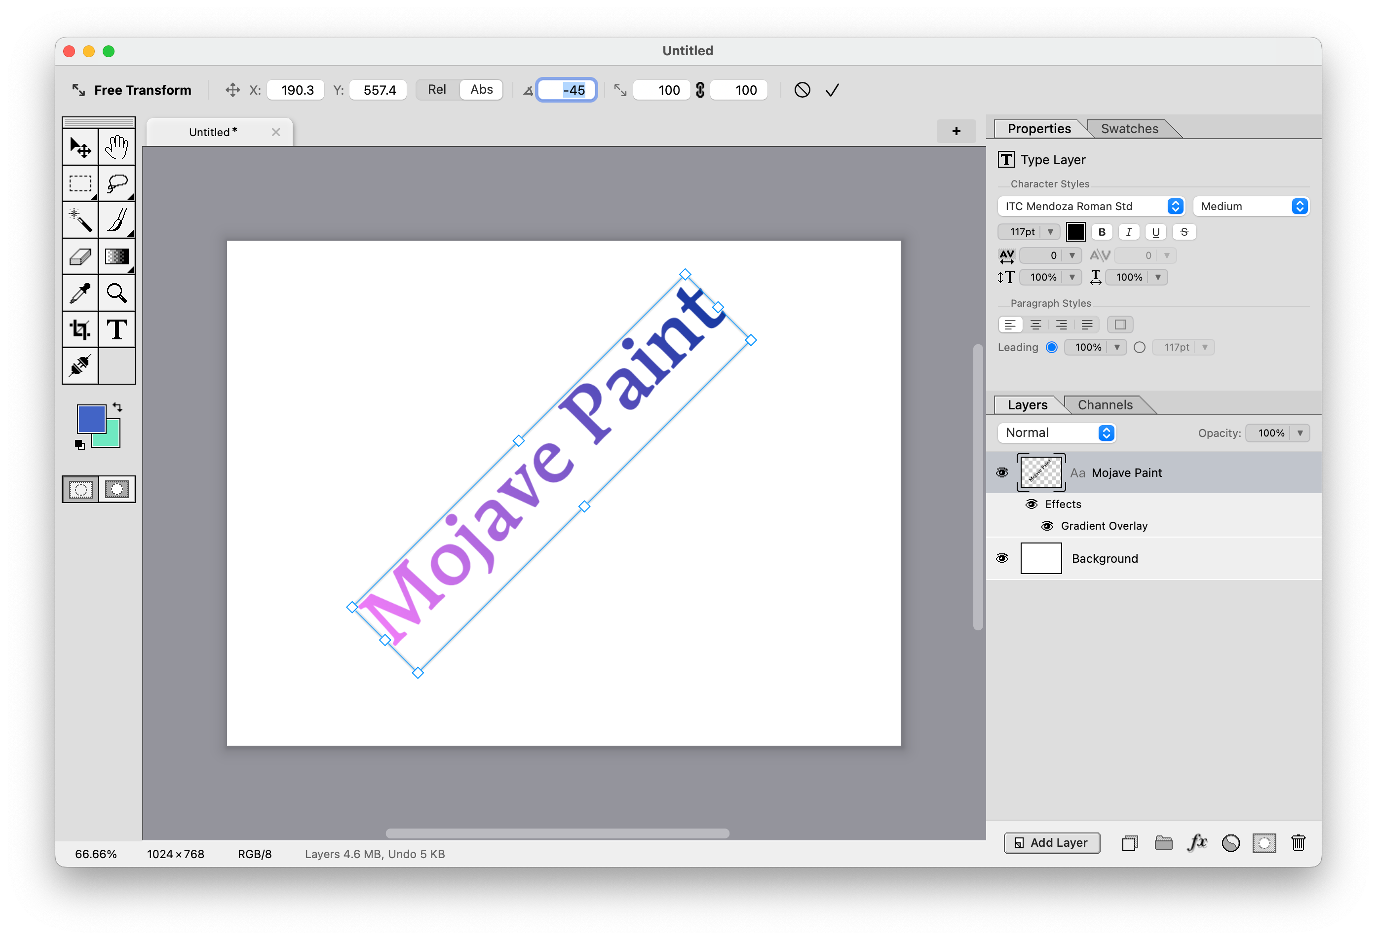Commit the free transform with checkmark
Image resolution: width=1377 pixels, height=940 pixels.
833,90
